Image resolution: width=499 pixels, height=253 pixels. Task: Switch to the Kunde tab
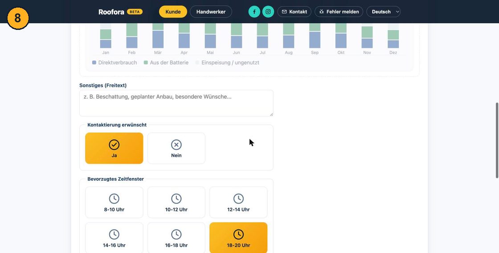(173, 12)
